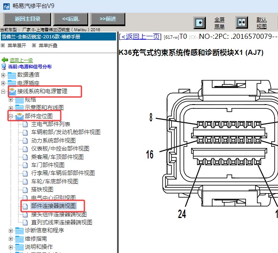Viewport: 278px width, 253px height.
Task: Select 部件定位图 in the tree
Action: 39,116
